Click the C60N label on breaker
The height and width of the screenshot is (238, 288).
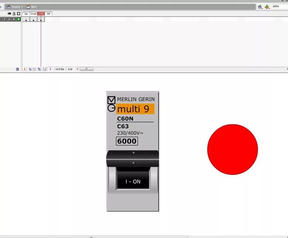click(x=125, y=119)
